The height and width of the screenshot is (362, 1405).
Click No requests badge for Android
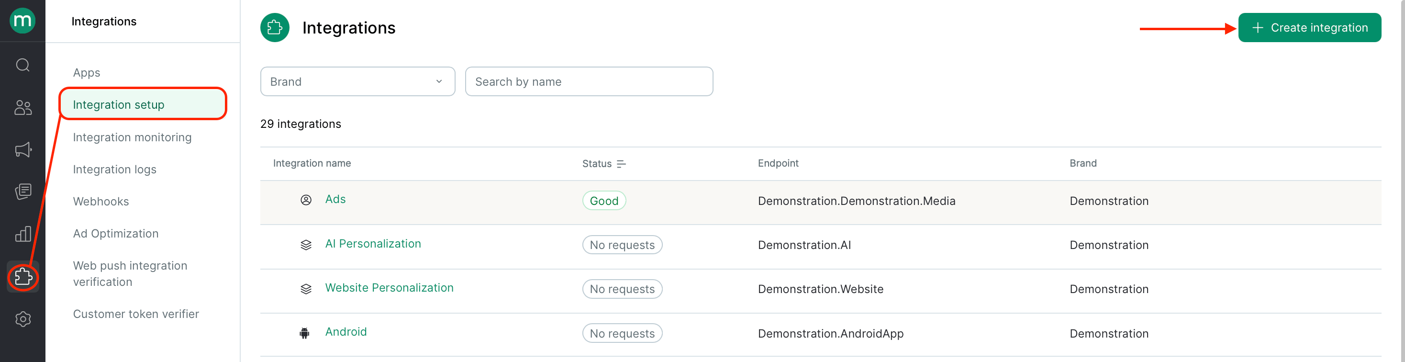click(x=622, y=333)
